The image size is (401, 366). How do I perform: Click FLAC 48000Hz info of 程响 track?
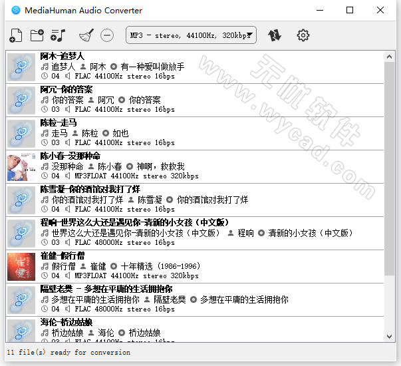coord(124,243)
